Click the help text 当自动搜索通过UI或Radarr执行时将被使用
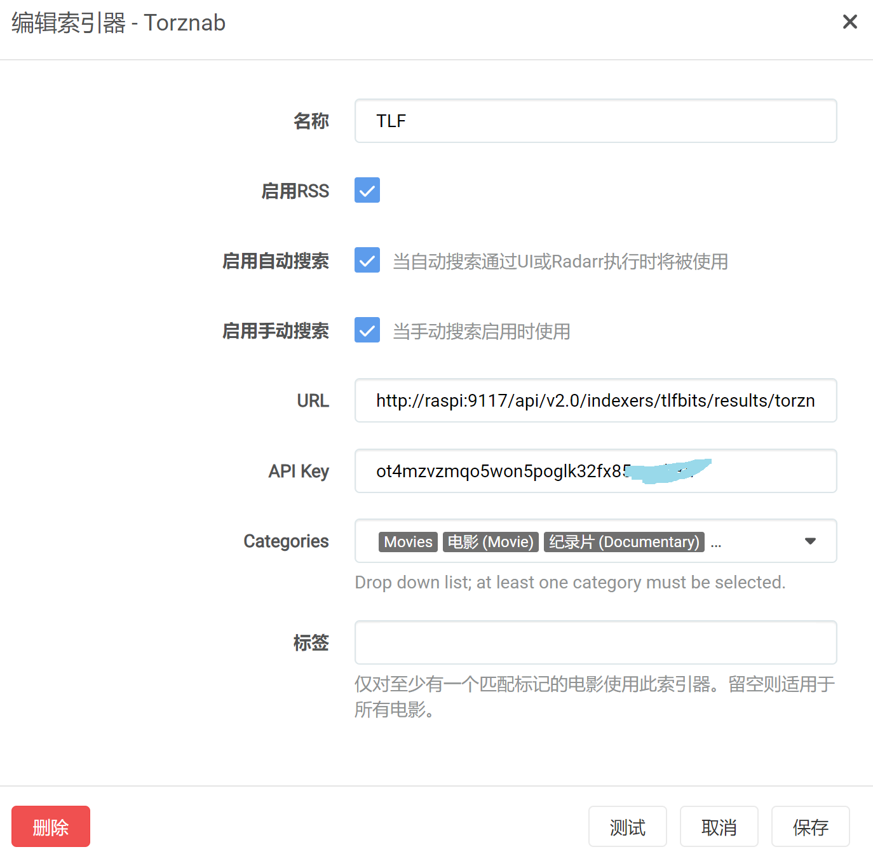 [560, 261]
